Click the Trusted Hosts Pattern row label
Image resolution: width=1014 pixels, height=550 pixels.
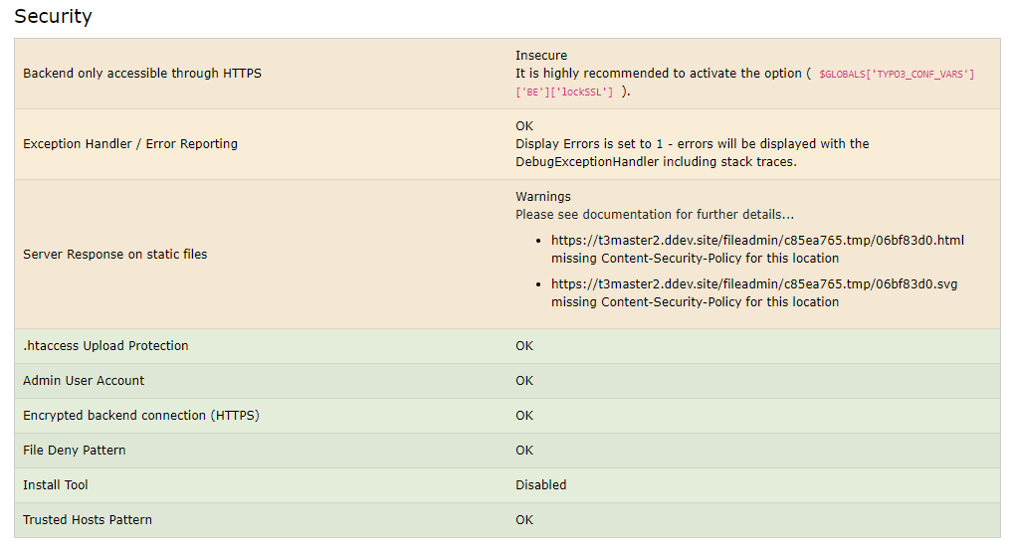pos(88,520)
